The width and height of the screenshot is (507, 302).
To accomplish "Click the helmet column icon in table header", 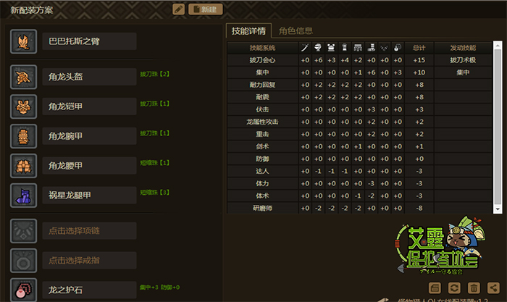I will point(318,48).
